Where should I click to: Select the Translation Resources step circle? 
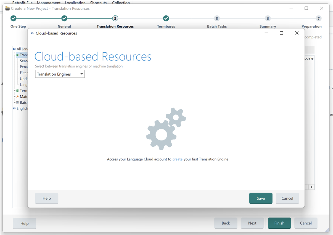tap(115, 18)
